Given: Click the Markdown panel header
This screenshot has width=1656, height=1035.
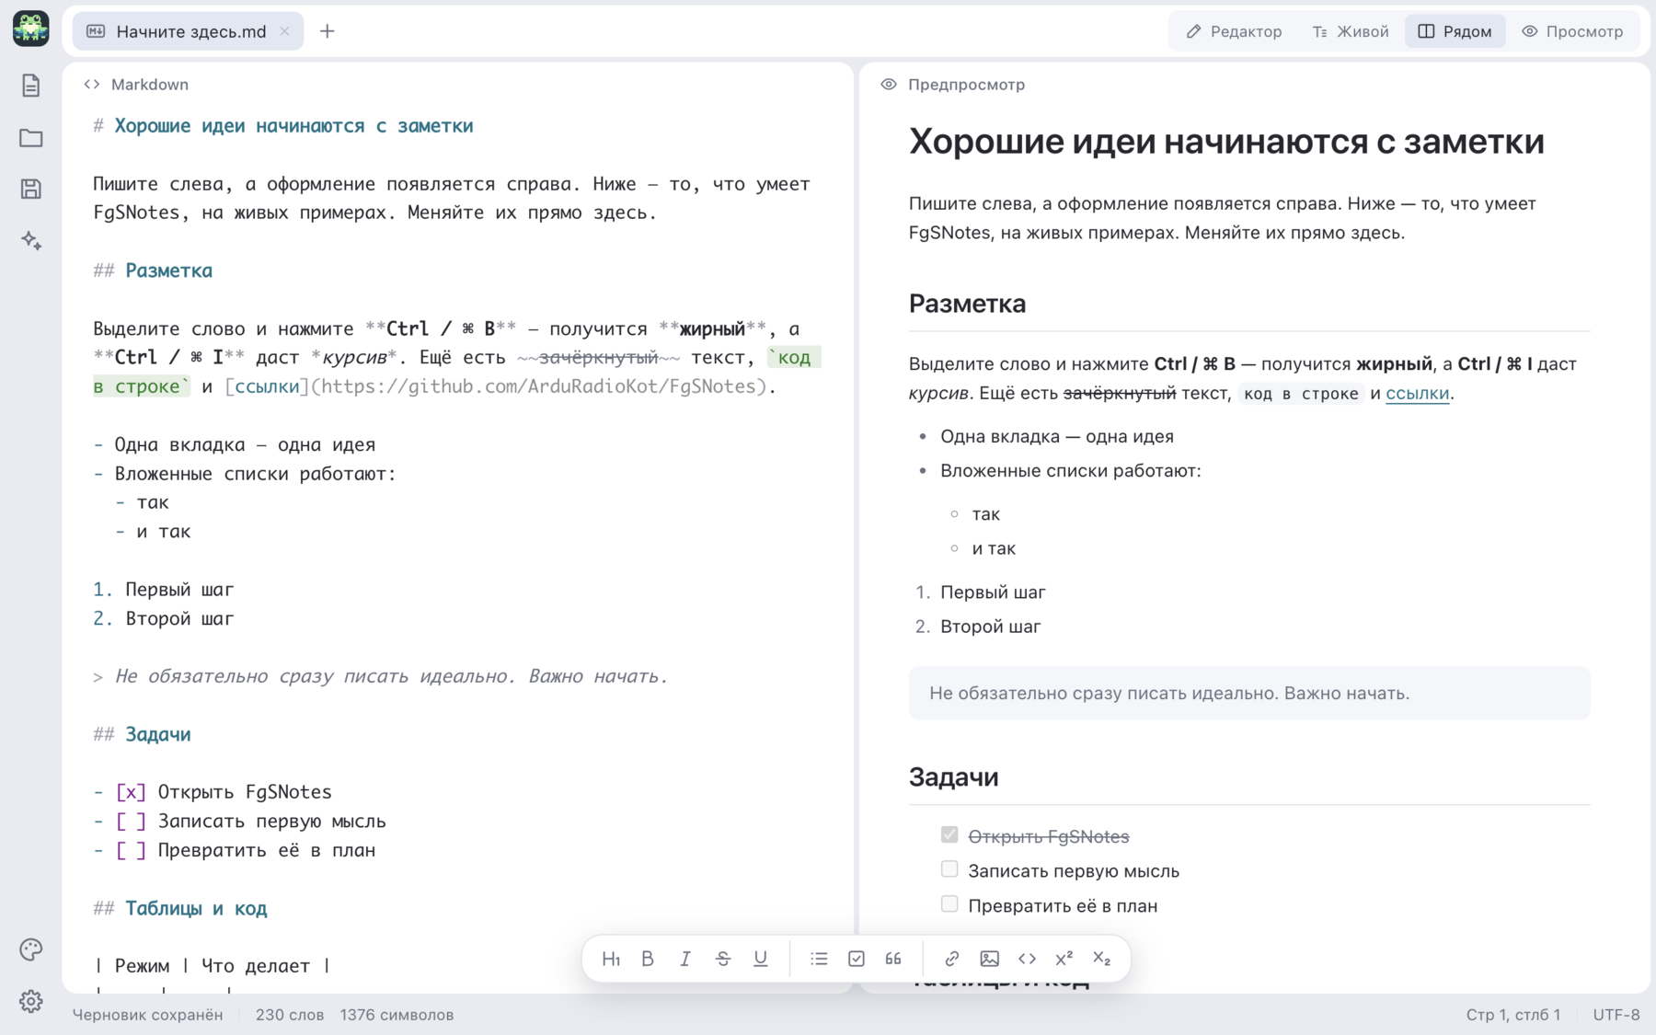Looking at the screenshot, I should [x=136, y=85].
